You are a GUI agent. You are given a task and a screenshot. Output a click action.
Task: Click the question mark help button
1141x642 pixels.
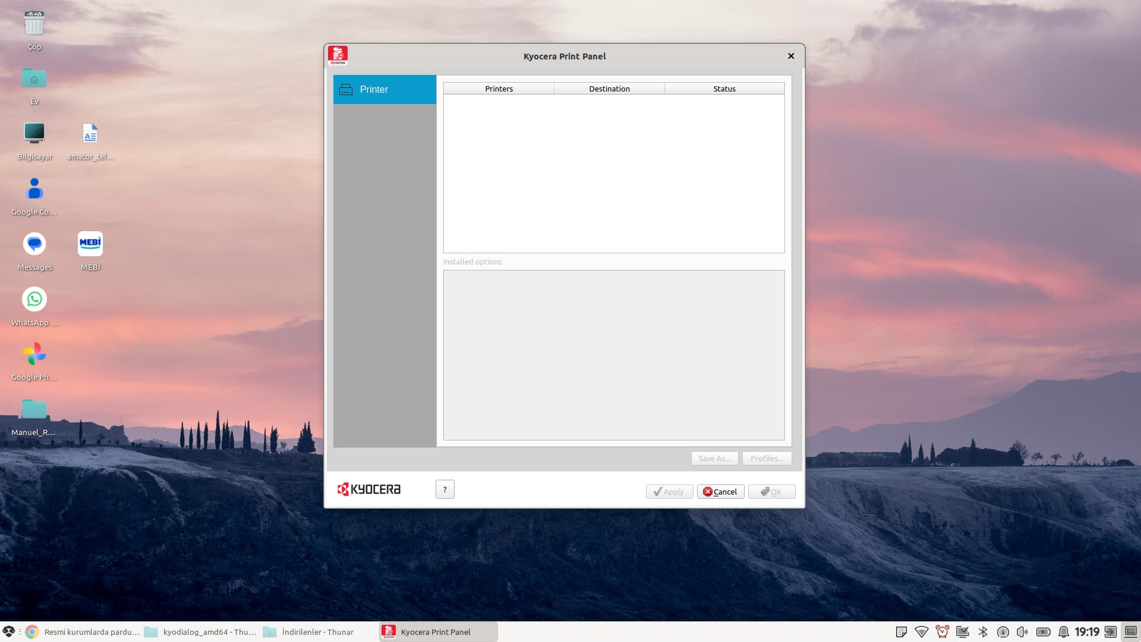click(x=445, y=489)
